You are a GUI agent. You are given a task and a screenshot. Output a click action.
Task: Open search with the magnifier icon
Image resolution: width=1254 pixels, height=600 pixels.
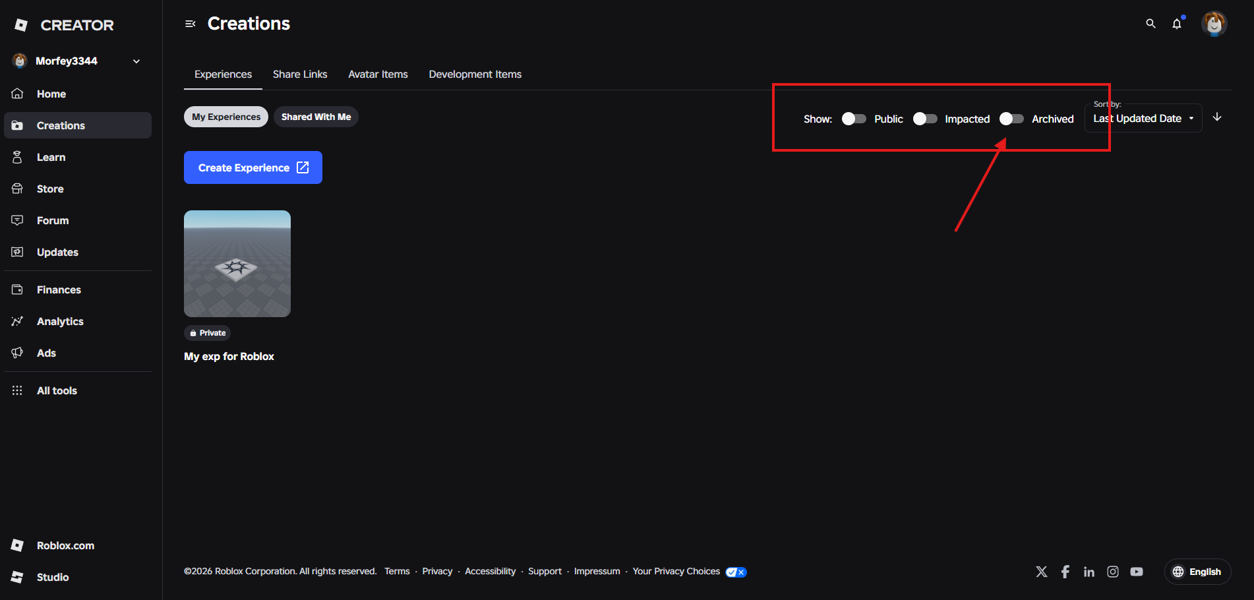1150,24
